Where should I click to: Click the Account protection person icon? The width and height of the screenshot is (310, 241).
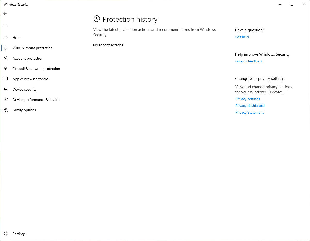point(6,58)
